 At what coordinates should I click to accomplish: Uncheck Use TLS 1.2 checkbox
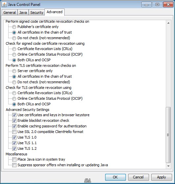click(15, 148)
